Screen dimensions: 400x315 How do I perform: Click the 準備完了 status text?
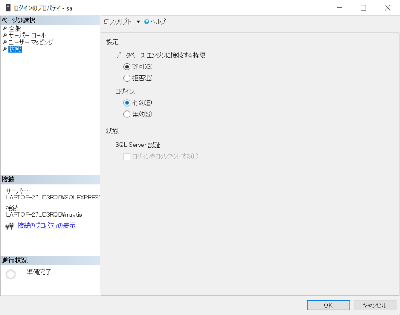[39, 272]
